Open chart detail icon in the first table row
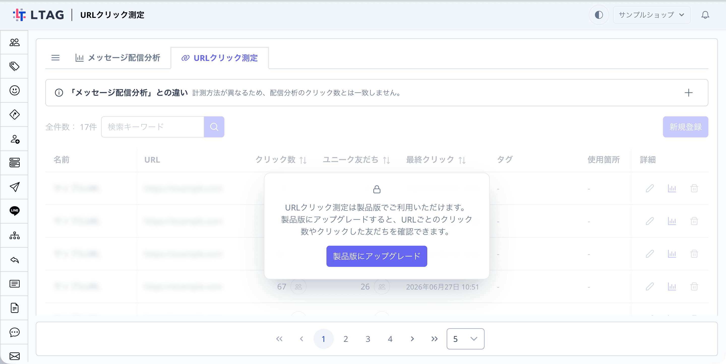This screenshot has height=364, width=726. (x=672, y=188)
